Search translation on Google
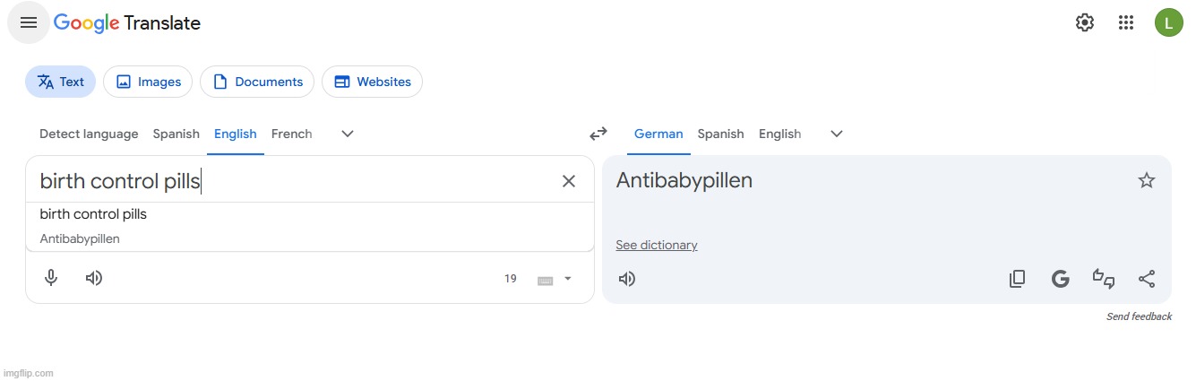Screen dimensions: 1196x381 [1060, 279]
